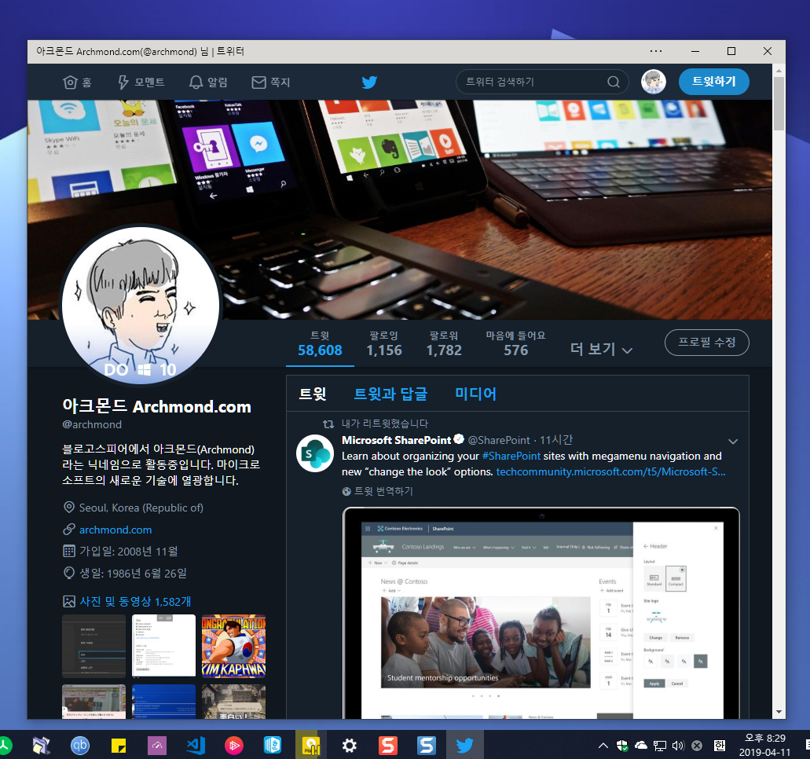Expand the More (더 보기) dropdown
The width and height of the screenshot is (810, 759).
click(601, 350)
